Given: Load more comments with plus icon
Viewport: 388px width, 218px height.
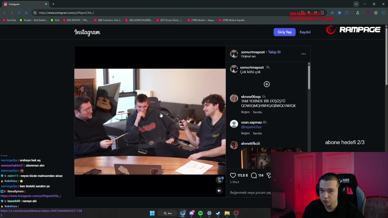Looking at the screenshot, I should coord(267,84).
